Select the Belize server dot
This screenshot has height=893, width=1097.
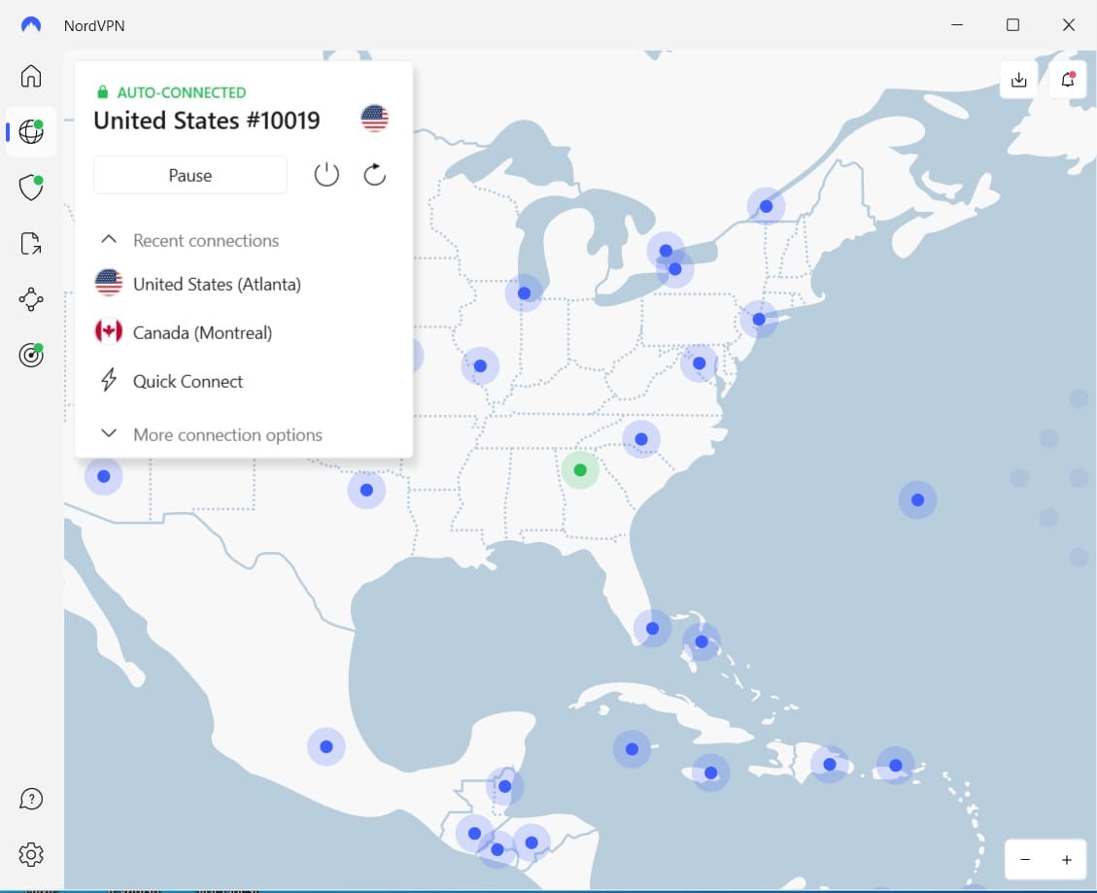pos(505,787)
